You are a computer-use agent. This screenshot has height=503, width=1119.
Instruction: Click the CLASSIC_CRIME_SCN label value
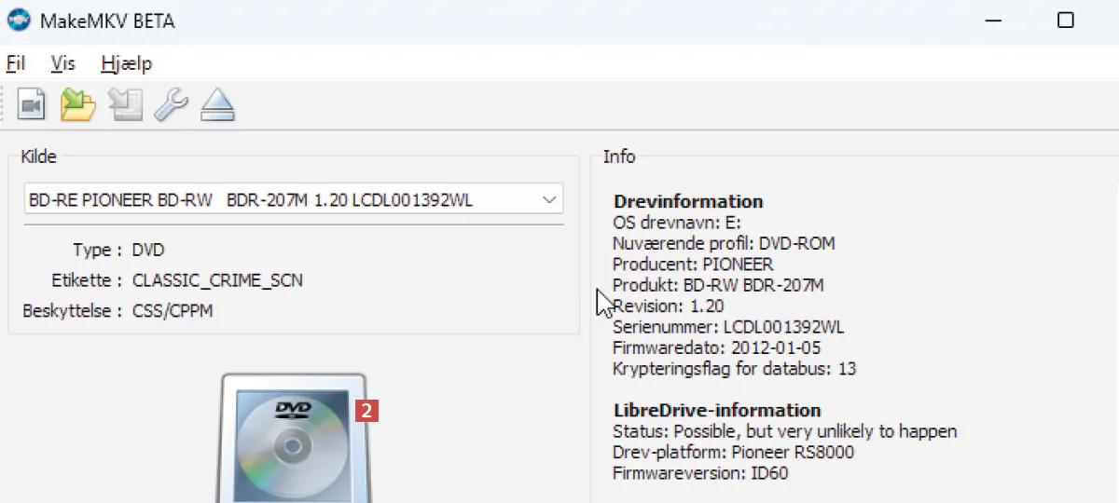coord(217,280)
